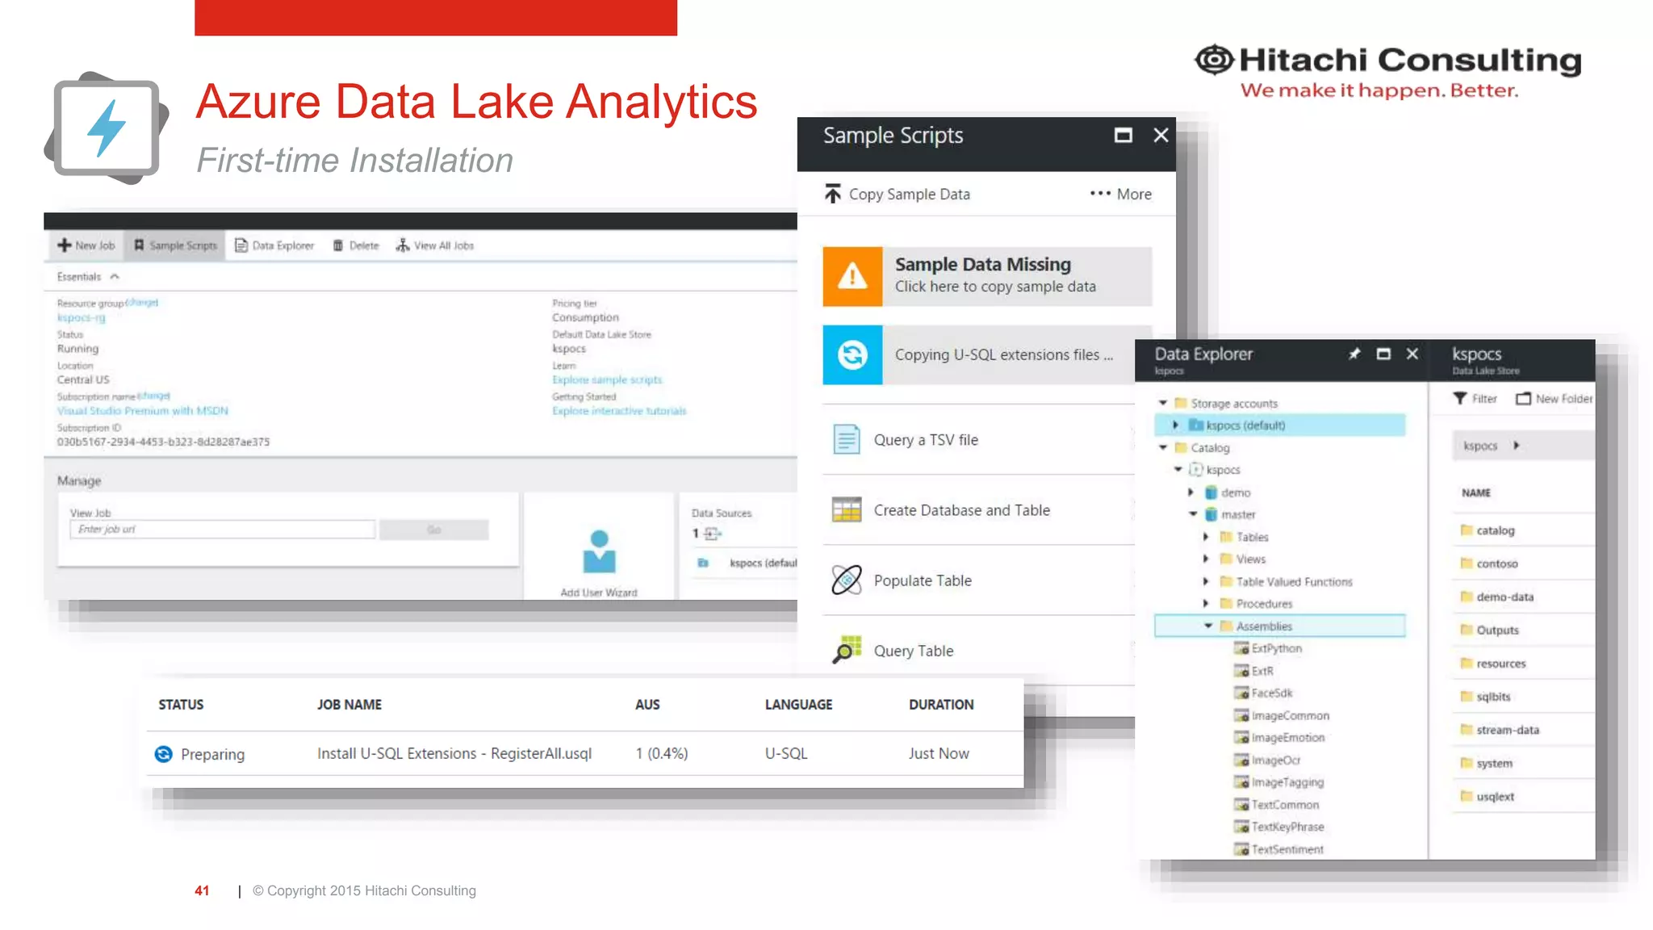Select kspocs (default) data source row
The height and width of the screenshot is (930, 1653).
[x=747, y=563]
